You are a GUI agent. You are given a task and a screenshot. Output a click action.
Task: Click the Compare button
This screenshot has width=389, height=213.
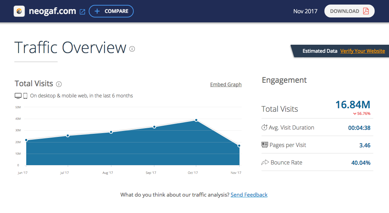point(111,11)
